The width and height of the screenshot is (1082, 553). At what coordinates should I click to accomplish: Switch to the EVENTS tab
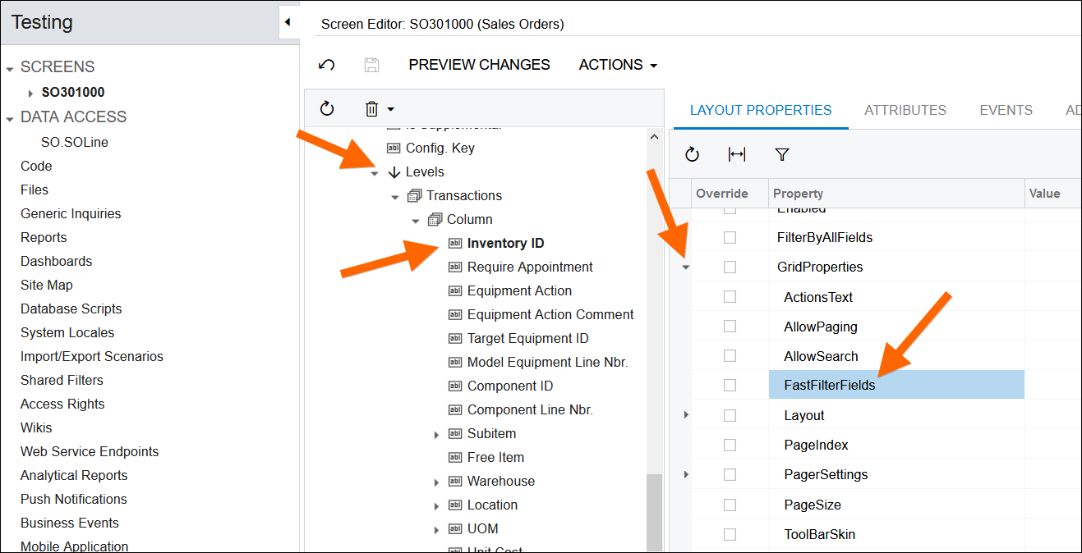click(x=1006, y=110)
